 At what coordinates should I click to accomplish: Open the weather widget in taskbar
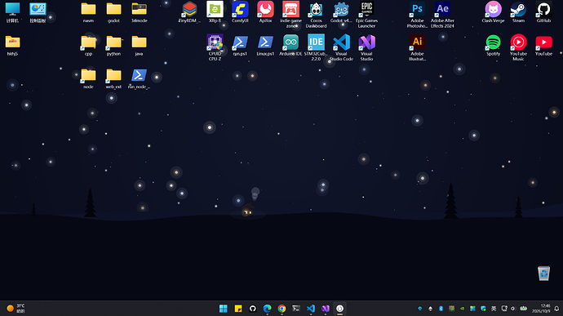16,309
